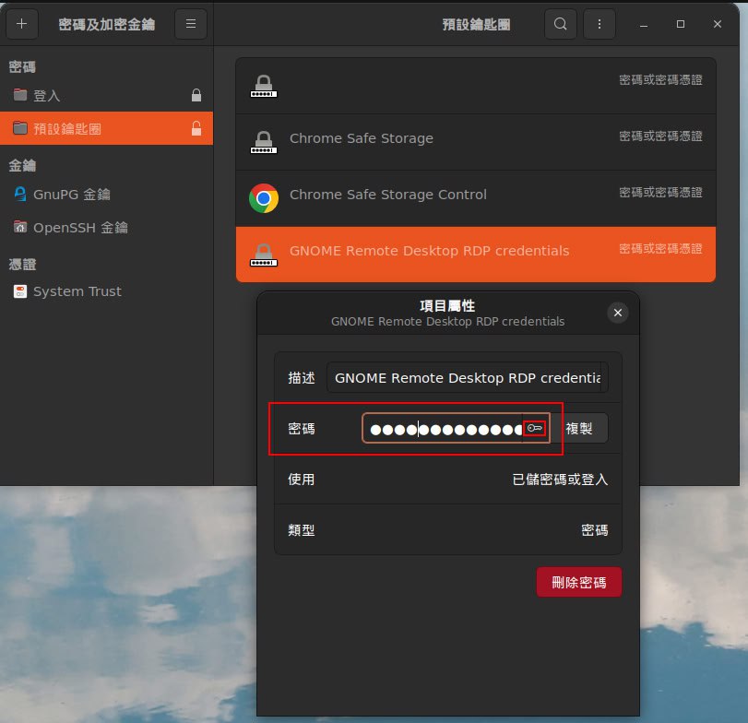This screenshot has width=748, height=723.
Task: Open System Trust certificates
Action: pos(106,291)
